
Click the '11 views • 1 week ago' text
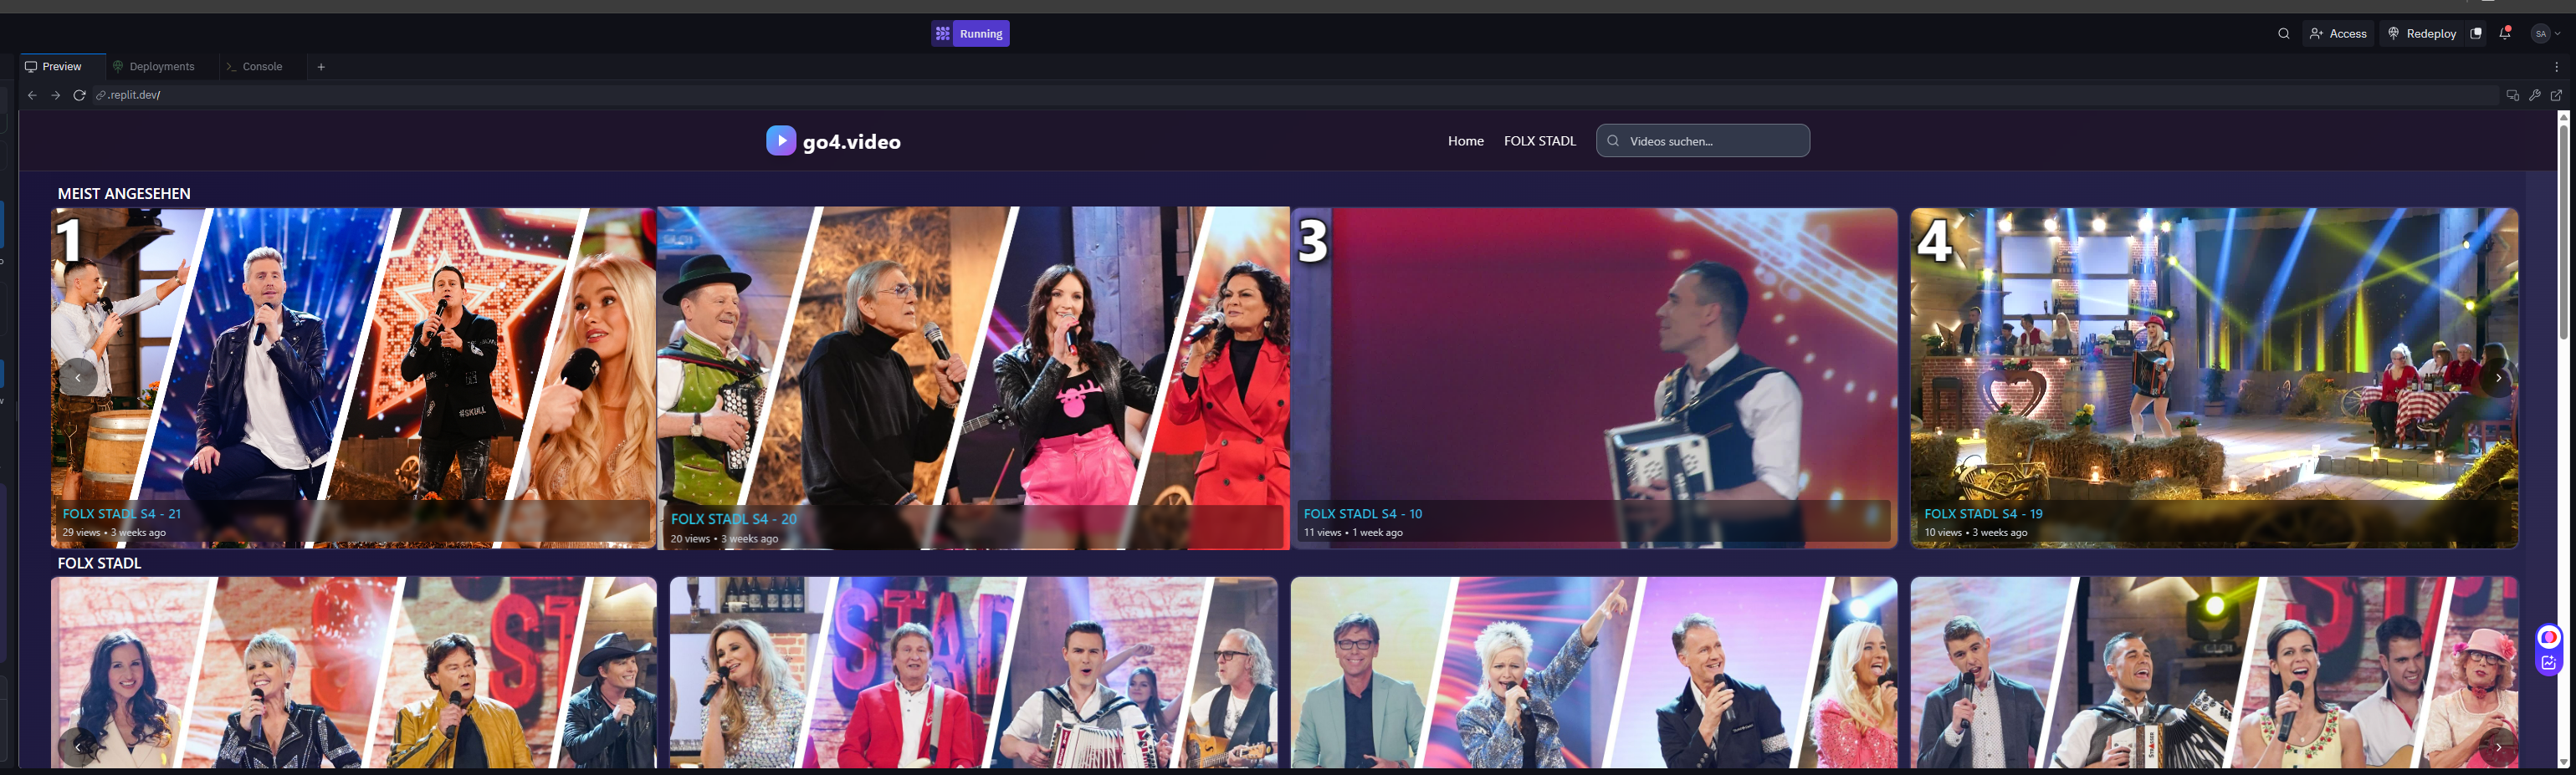(x=1353, y=533)
